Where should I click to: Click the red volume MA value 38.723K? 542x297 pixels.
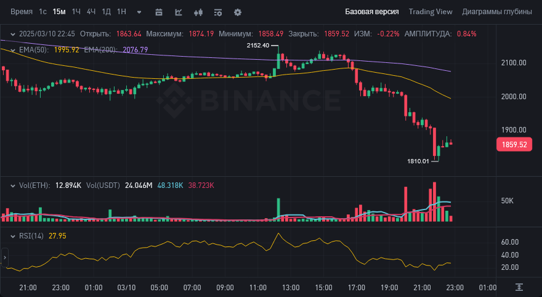201,185
